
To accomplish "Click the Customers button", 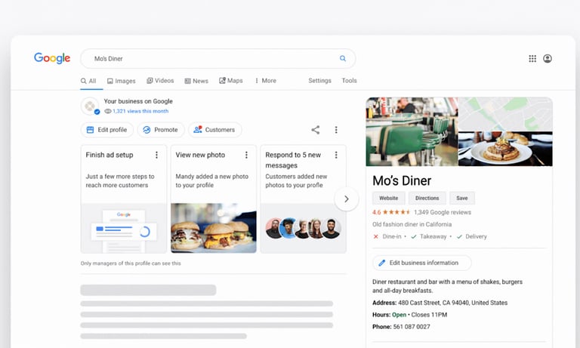I will point(215,130).
